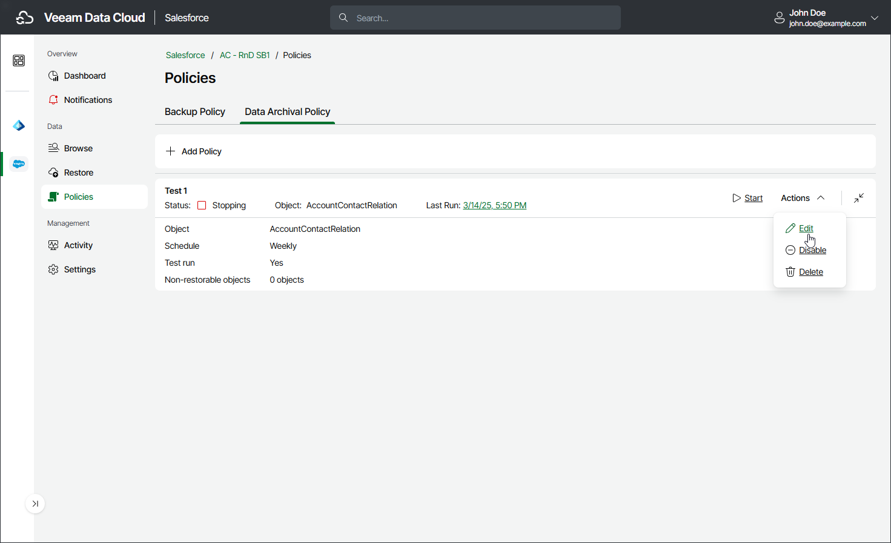
Task: Click the user profile avatar icon
Action: [780, 18]
